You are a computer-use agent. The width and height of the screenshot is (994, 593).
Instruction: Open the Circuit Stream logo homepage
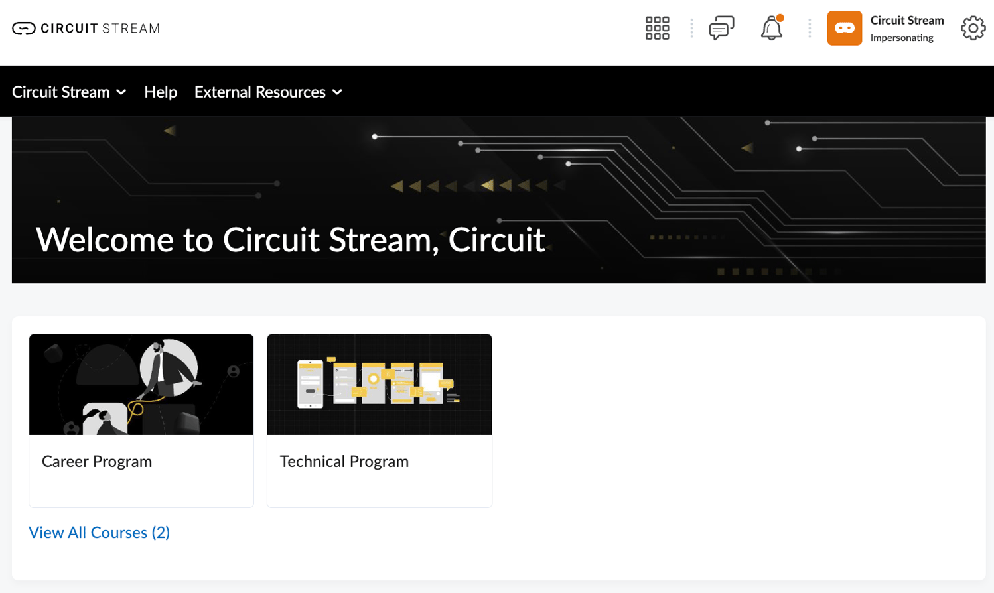85,28
